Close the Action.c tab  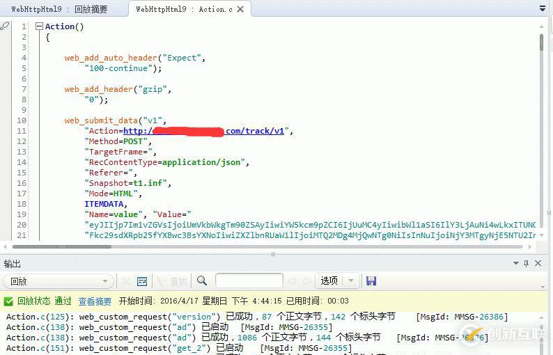click(x=240, y=9)
